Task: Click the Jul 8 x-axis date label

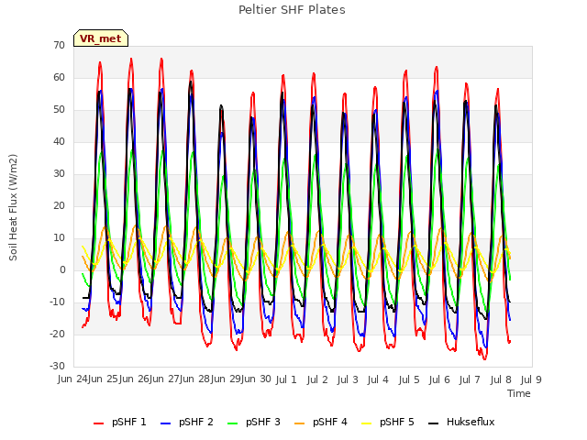Action: 501,379
